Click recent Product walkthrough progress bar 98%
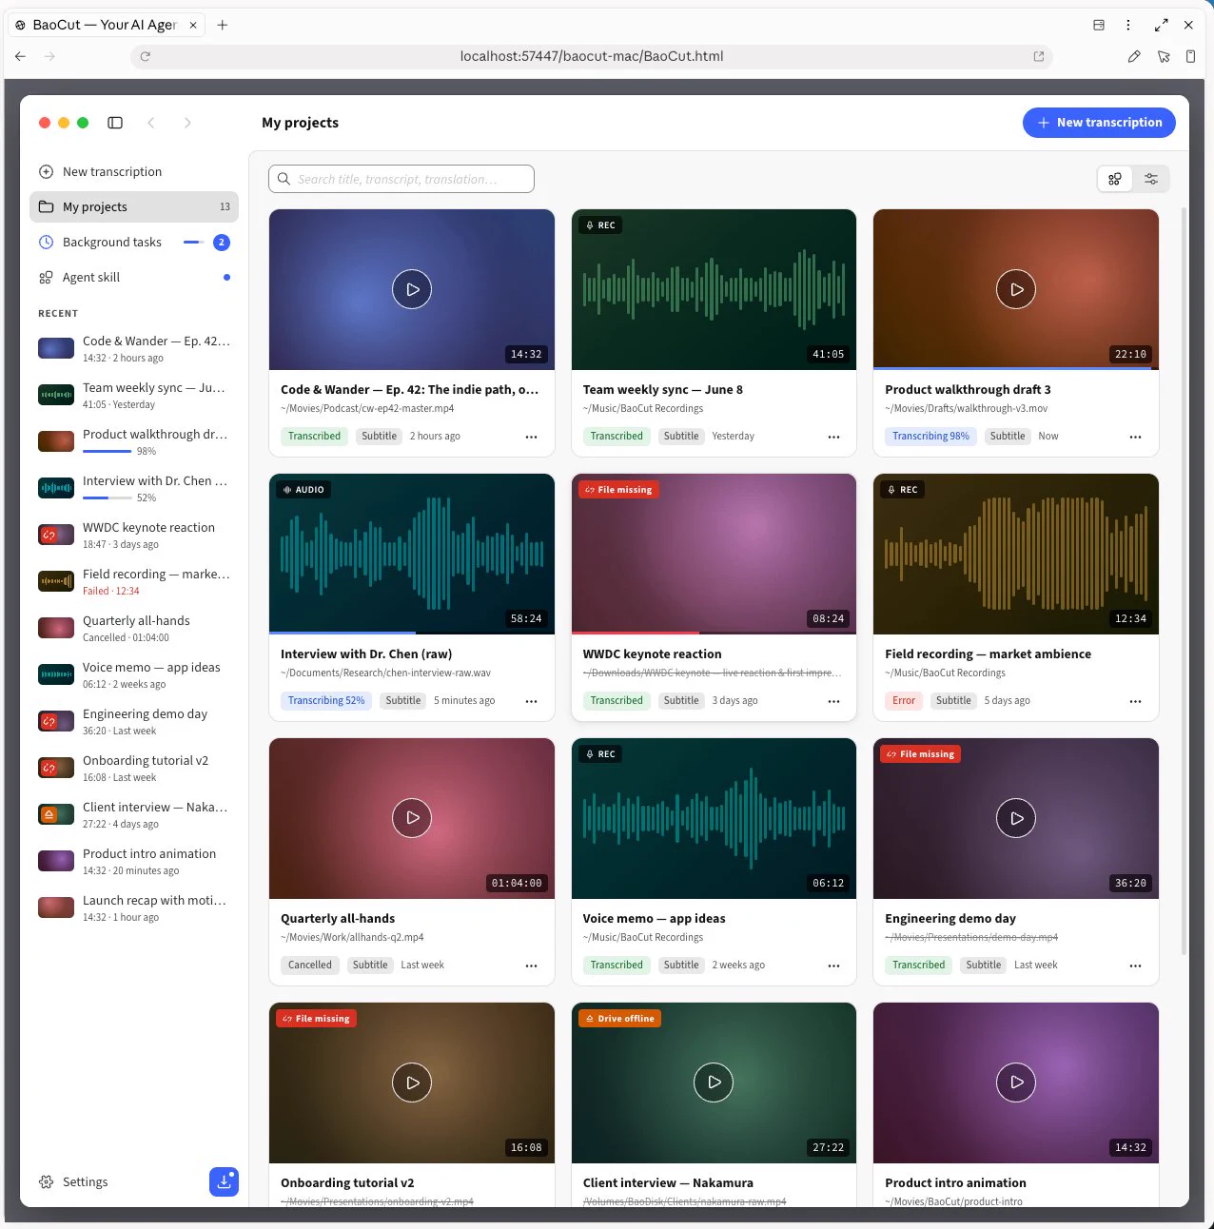 click(x=107, y=451)
